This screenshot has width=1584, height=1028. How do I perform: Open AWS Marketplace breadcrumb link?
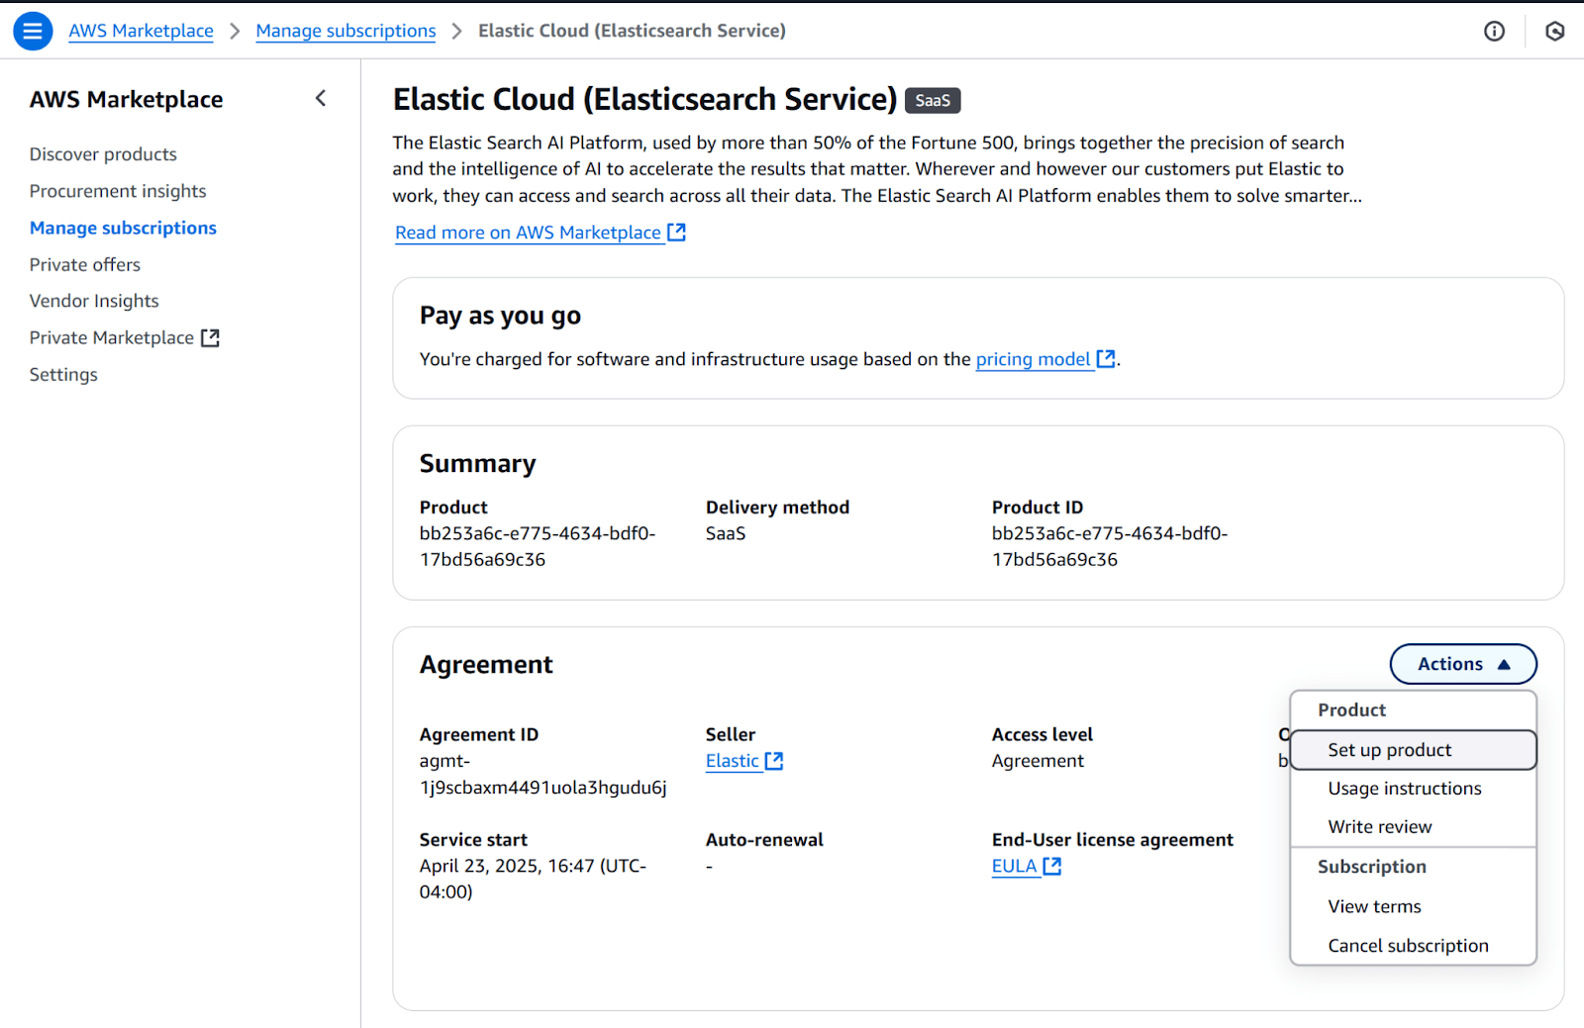141,31
